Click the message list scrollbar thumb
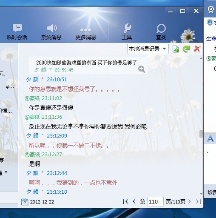The image size is (216, 218). coord(201,134)
